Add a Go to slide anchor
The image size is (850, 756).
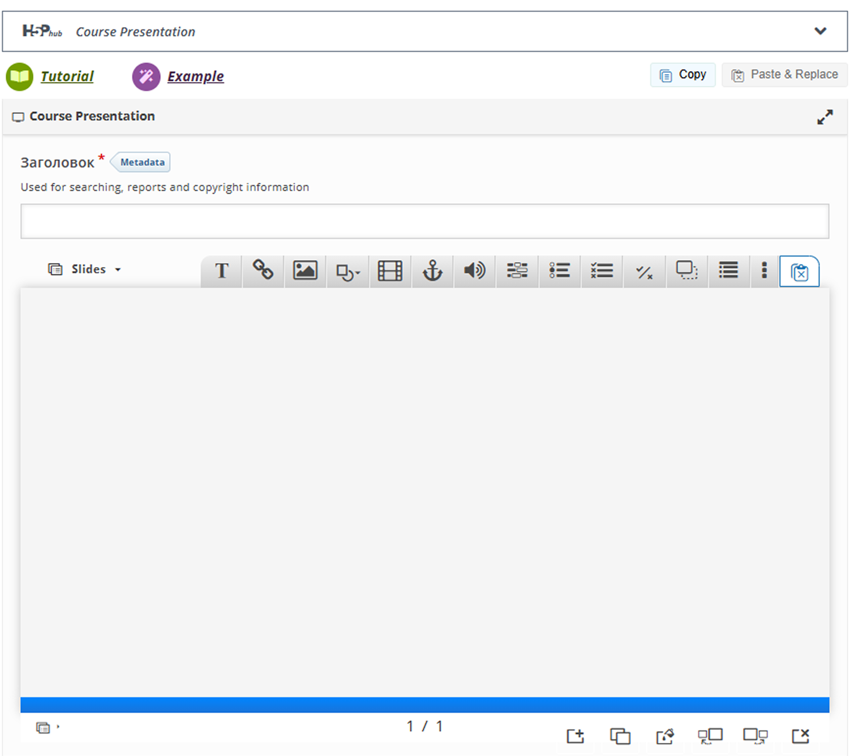432,271
